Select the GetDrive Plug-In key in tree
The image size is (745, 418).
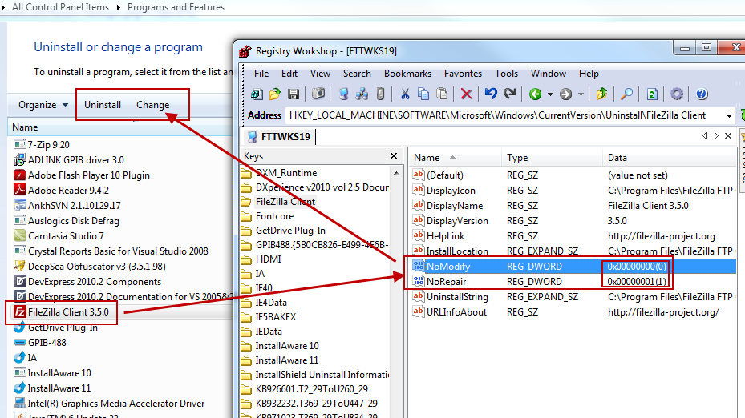pyautogui.click(x=290, y=231)
